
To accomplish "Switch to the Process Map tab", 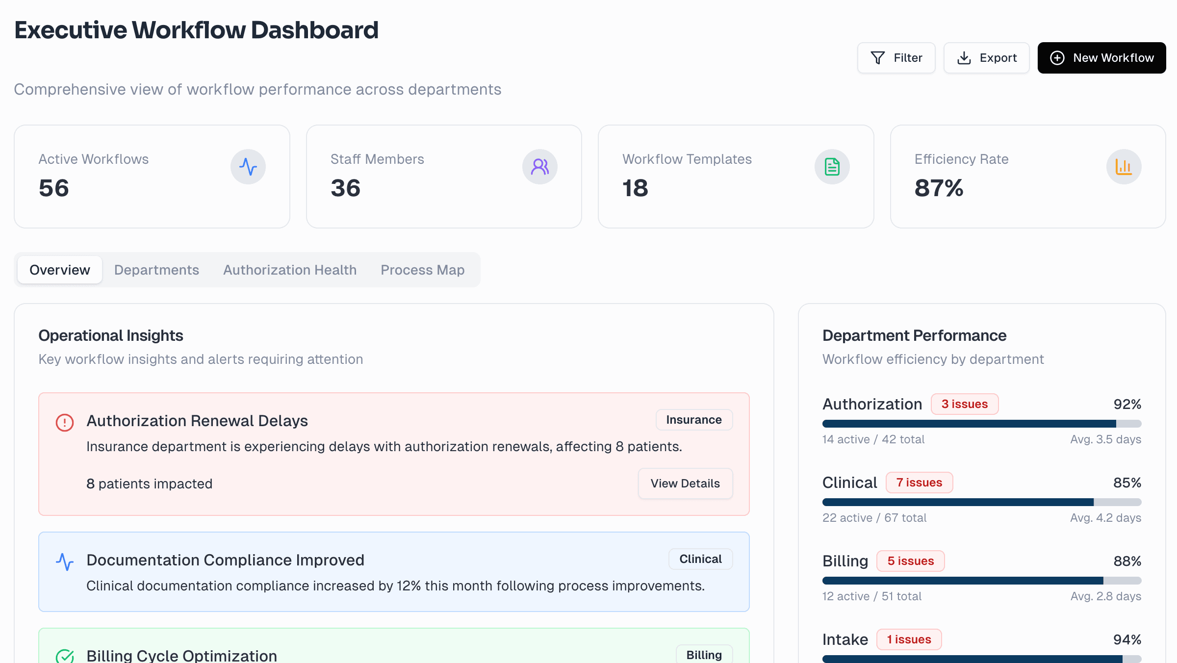I will pyautogui.click(x=422, y=270).
